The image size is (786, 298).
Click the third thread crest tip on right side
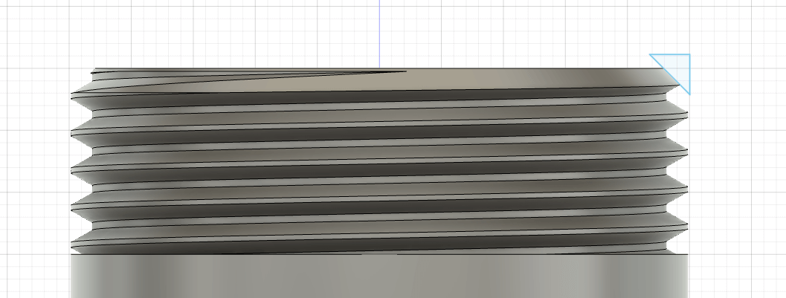(686, 189)
